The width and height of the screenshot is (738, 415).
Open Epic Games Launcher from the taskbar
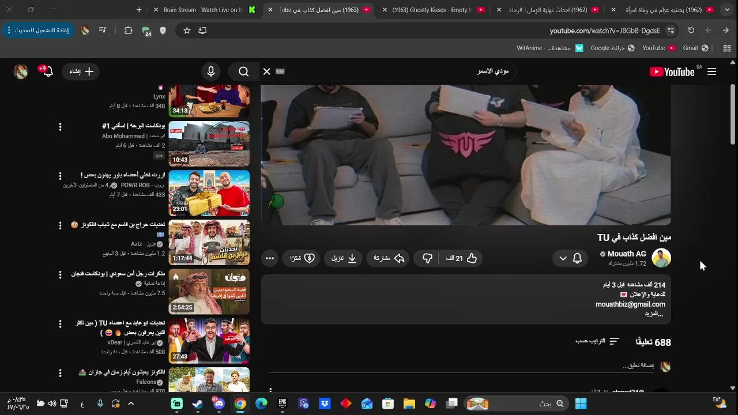pos(283,403)
